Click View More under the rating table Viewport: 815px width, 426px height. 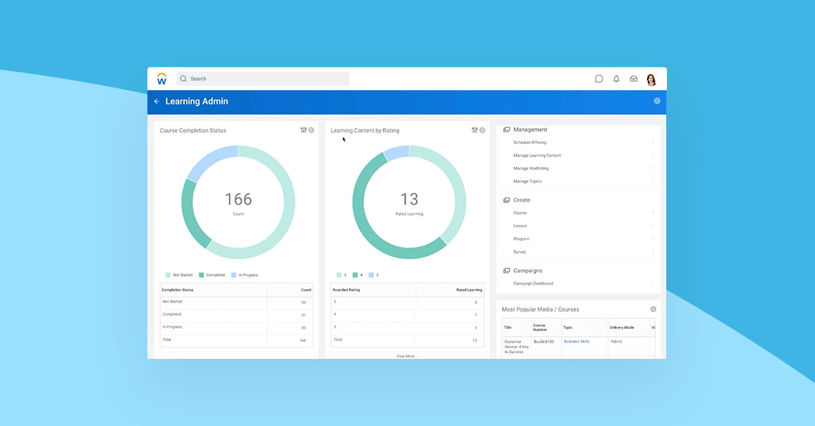tap(406, 355)
